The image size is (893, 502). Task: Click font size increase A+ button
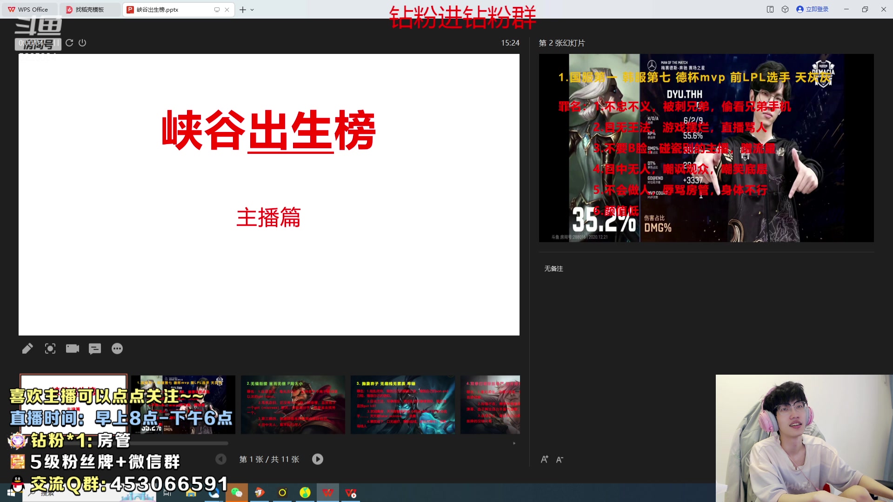(x=545, y=459)
